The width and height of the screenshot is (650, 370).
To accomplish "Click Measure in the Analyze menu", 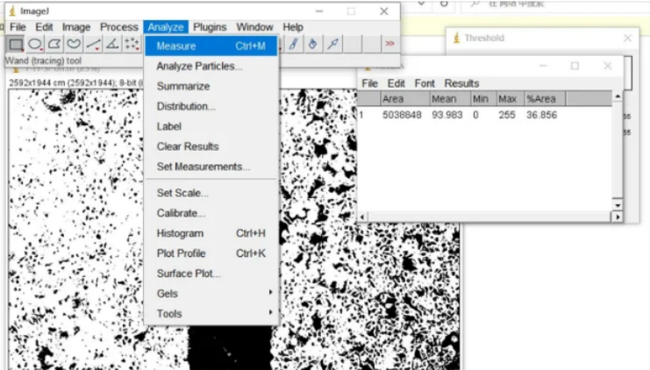I will (x=176, y=46).
